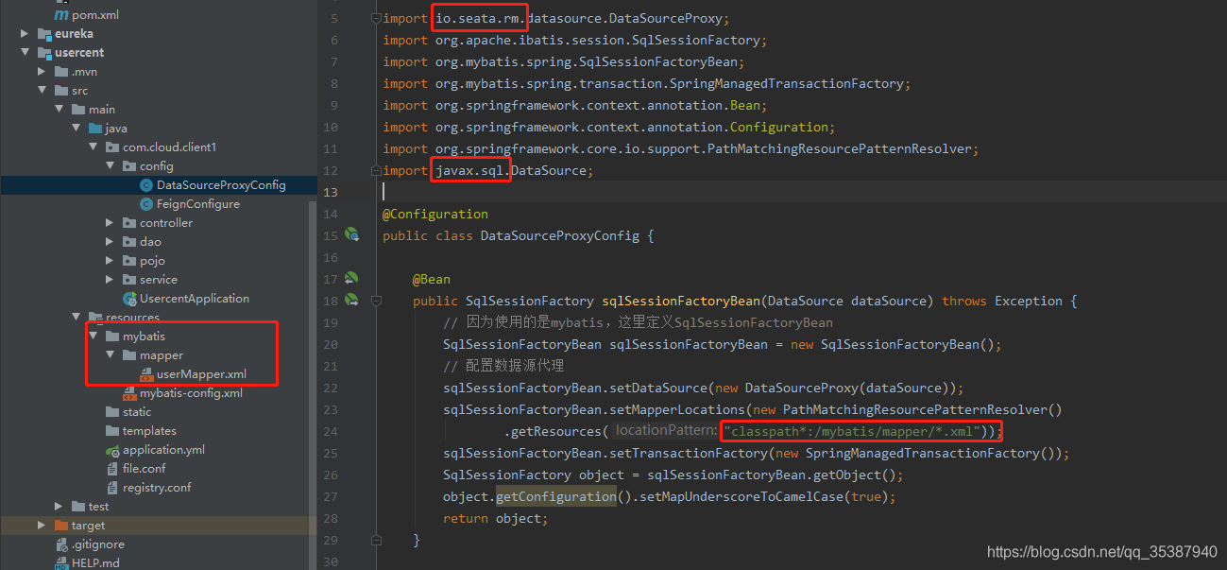The width and height of the screenshot is (1227, 570).
Task: Fold the imports block at line 5
Action: 376,18
